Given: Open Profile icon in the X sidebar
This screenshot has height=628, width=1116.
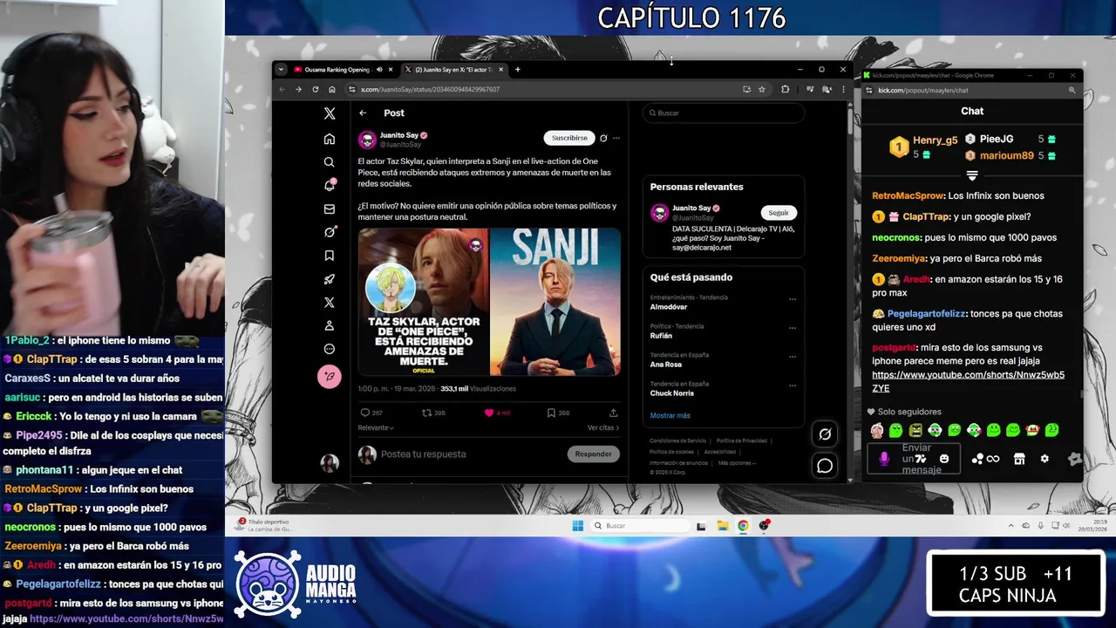Looking at the screenshot, I should [329, 325].
